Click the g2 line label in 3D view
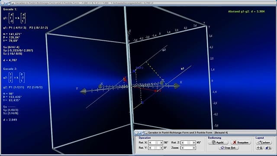The height and width of the screenshot is (156, 277). click(164, 50)
